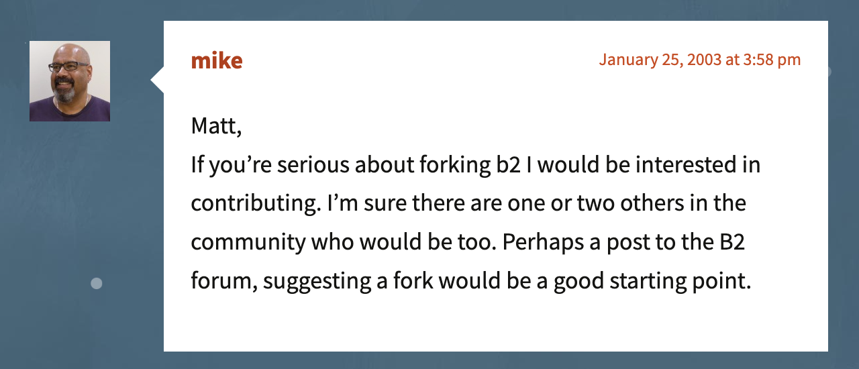Open the "mike" commenter name link
This screenshot has height=369, width=859.
(x=217, y=60)
